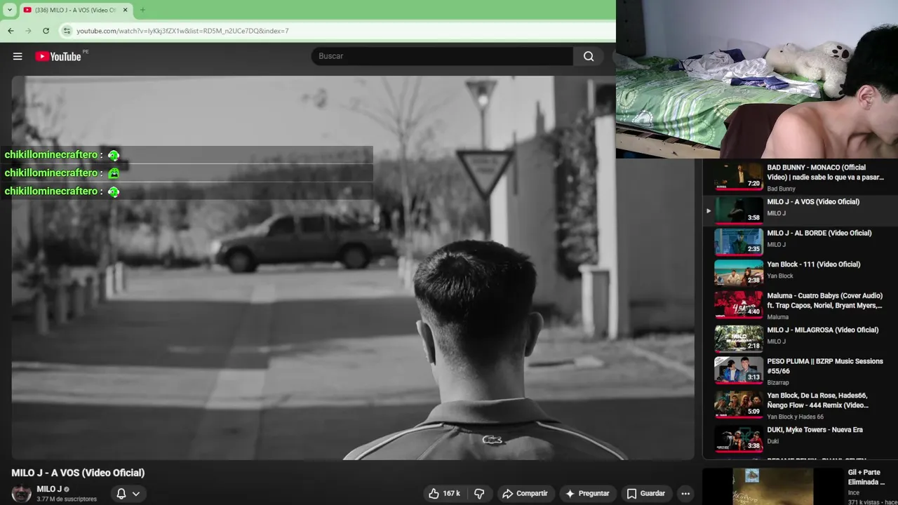
Task: Open a new browser tab with plus
Action: click(142, 10)
